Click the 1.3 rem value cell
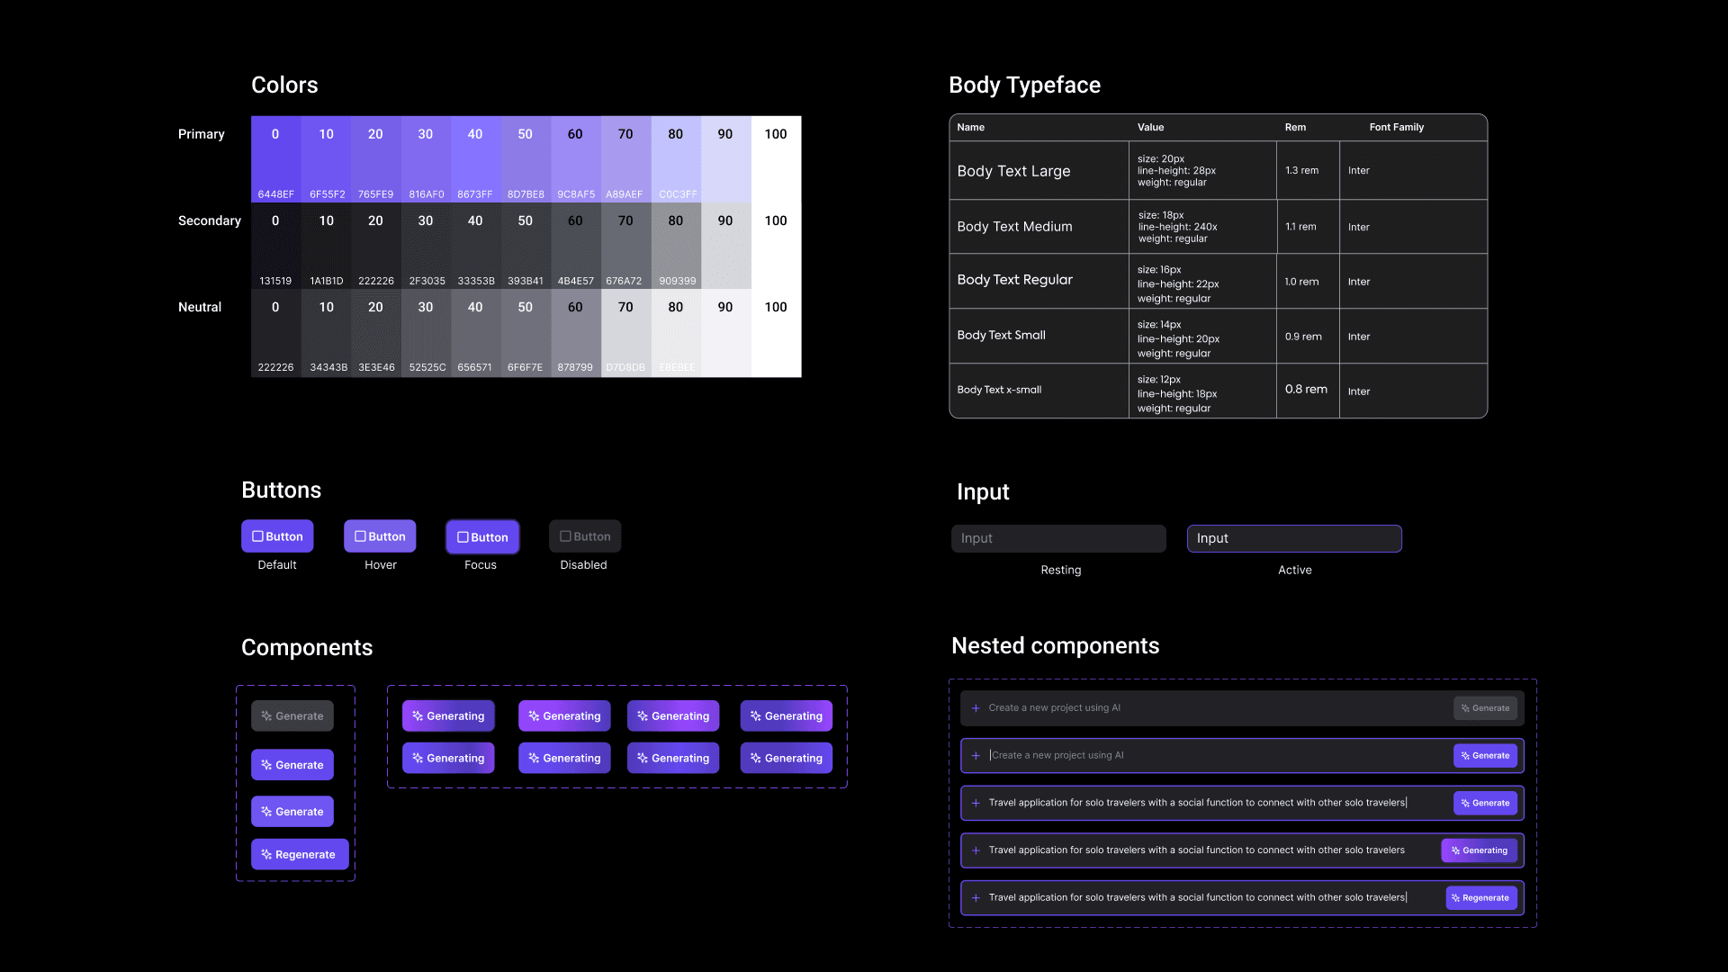The height and width of the screenshot is (972, 1728). click(1308, 171)
